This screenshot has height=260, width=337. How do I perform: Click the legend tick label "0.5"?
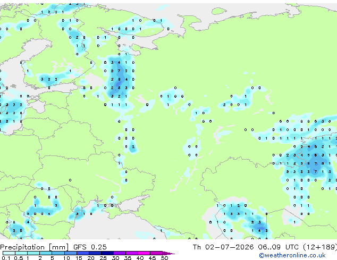18,258
